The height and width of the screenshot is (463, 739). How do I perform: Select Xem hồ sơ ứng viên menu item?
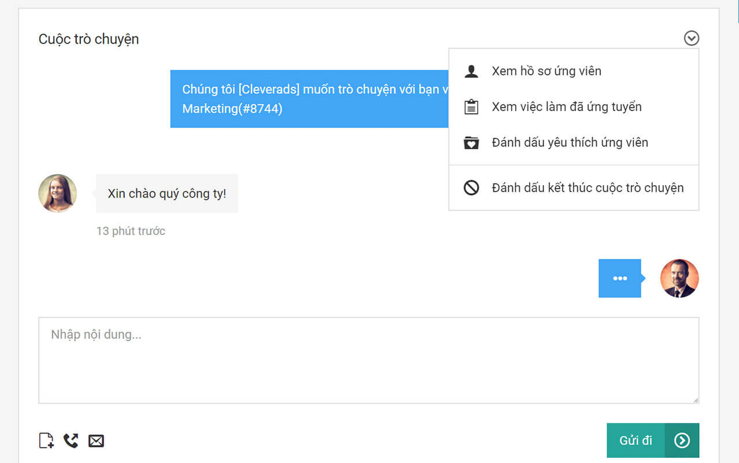tap(546, 71)
